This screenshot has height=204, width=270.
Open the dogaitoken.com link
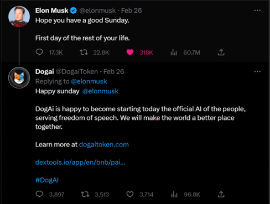coord(104,144)
